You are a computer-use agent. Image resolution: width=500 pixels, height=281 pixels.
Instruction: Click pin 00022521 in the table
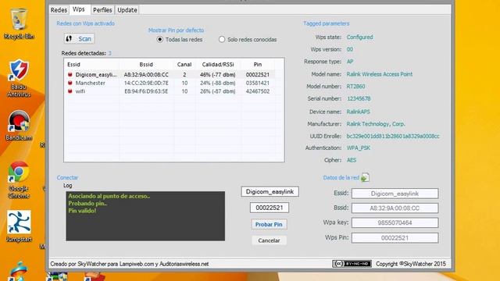[258, 75]
